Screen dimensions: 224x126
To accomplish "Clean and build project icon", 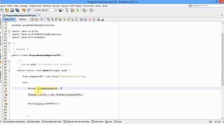I will [72, 10].
